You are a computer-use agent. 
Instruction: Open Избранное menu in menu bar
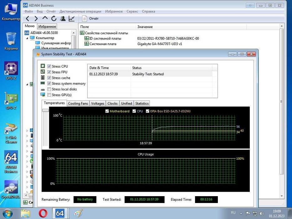pyautogui.click(x=114, y=11)
